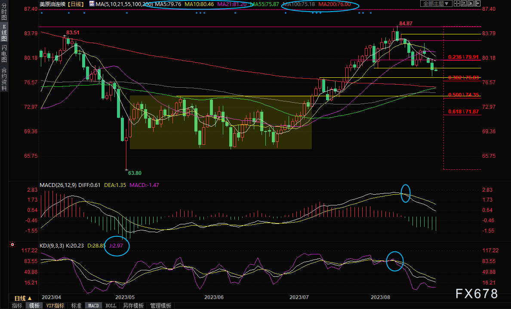Click the DEA:1.35 value

pos(115,185)
